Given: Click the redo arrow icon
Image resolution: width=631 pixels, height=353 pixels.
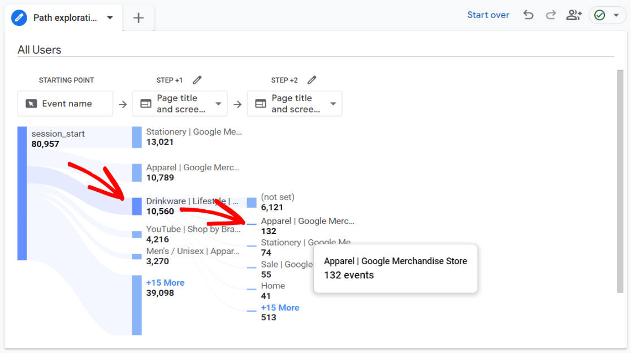Looking at the screenshot, I should point(551,15).
